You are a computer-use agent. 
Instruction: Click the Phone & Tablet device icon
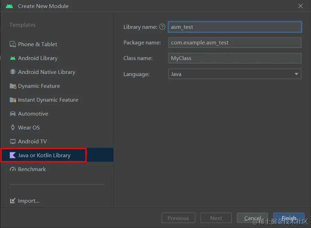coord(13,44)
